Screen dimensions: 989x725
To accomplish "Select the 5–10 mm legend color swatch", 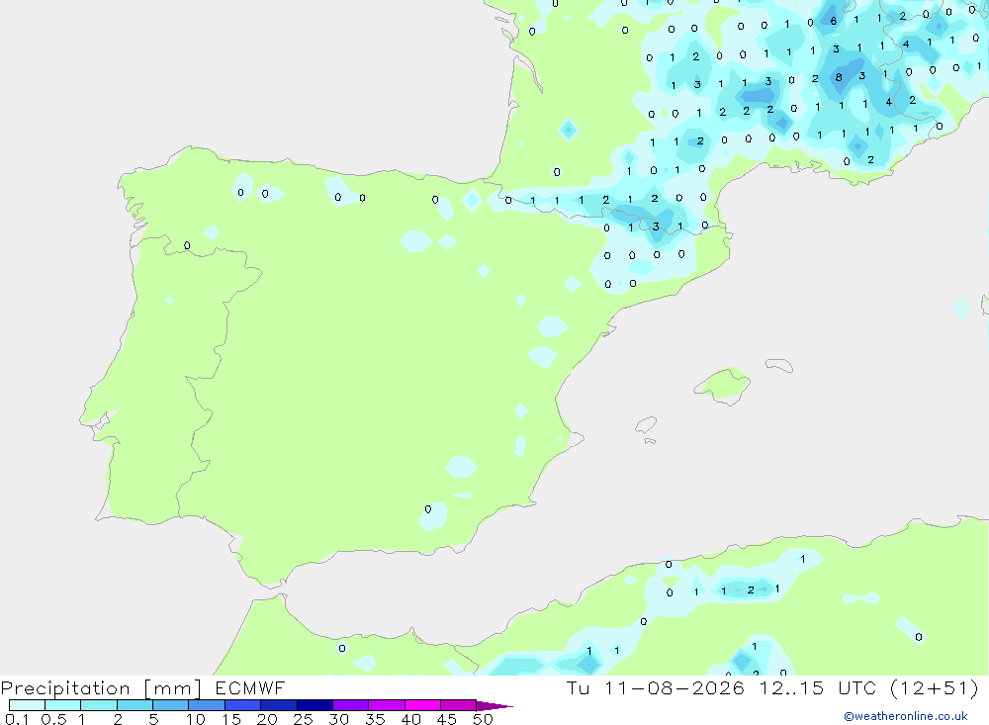I will tap(171, 705).
